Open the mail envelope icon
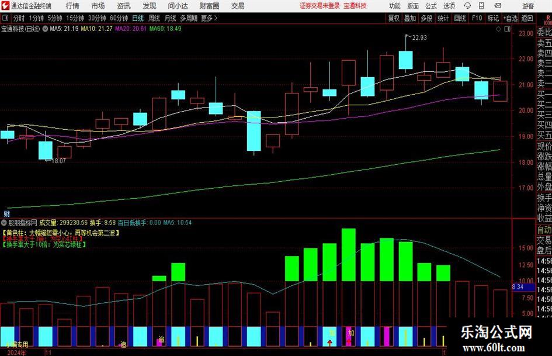This screenshot has width=552, height=356. (498, 6)
